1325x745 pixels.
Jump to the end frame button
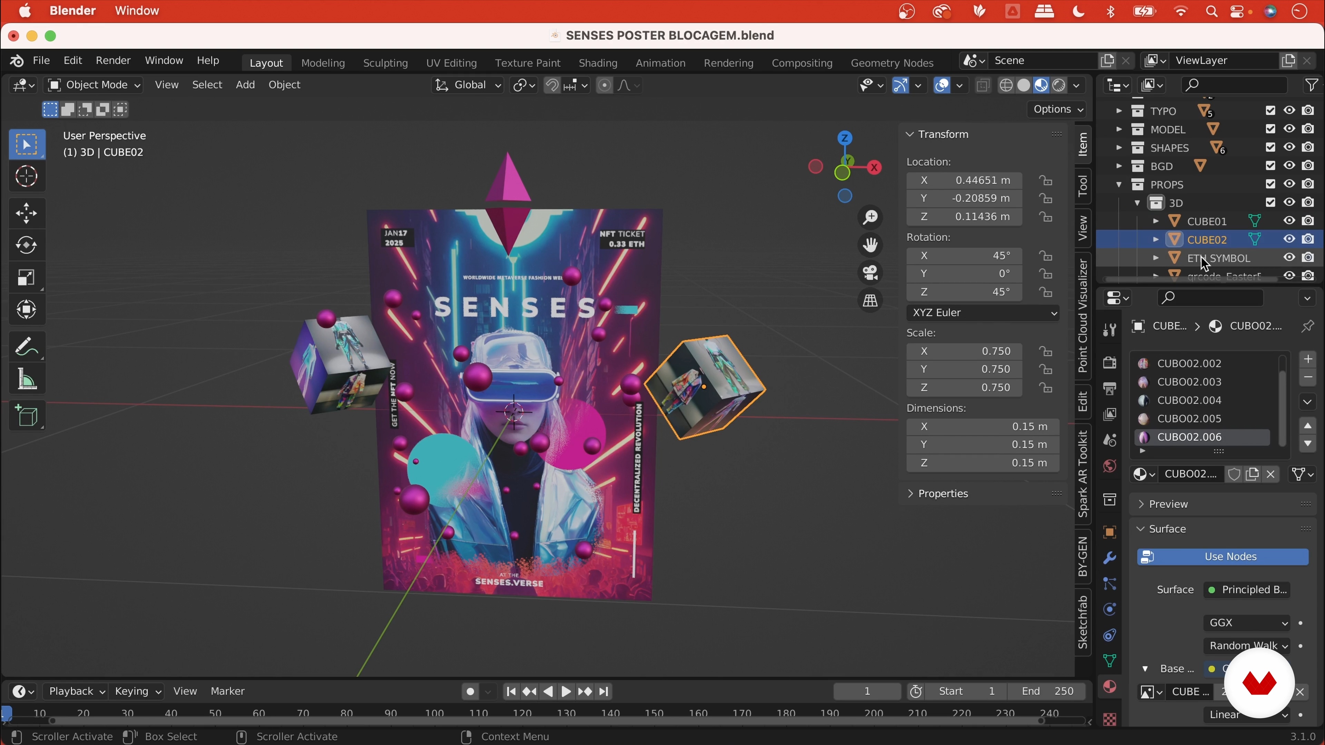(x=605, y=692)
